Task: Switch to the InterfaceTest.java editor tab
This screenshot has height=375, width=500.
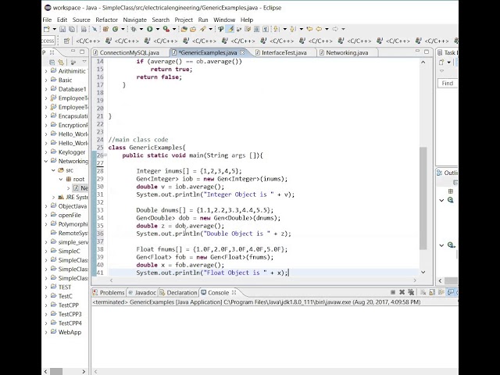Action: pos(284,52)
